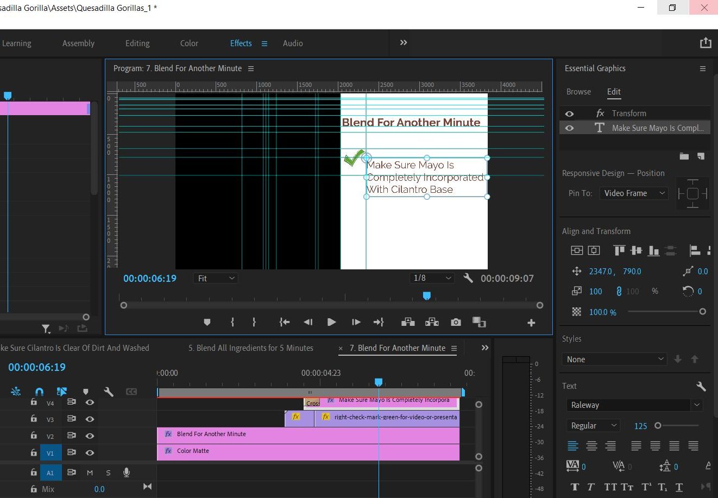Open timeline display settings wrench
The image size is (718, 498).
[x=109, y=392]
